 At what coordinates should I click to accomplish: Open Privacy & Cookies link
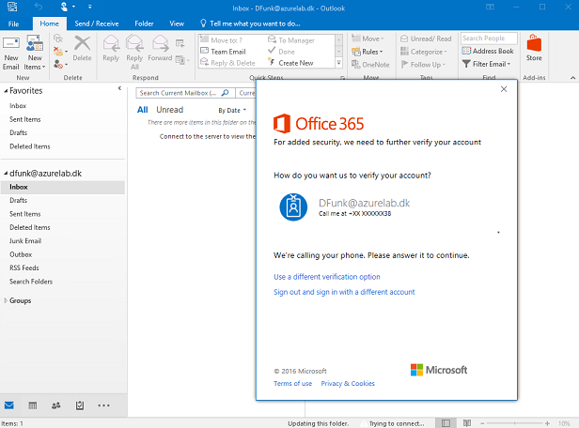348,383
